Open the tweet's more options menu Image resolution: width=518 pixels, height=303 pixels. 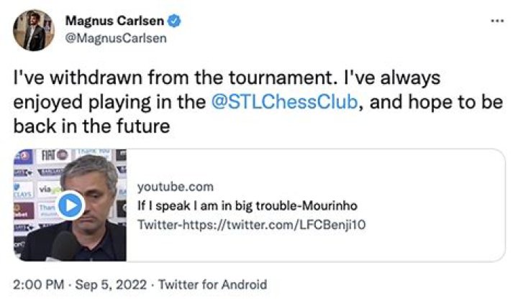point(496,21)
